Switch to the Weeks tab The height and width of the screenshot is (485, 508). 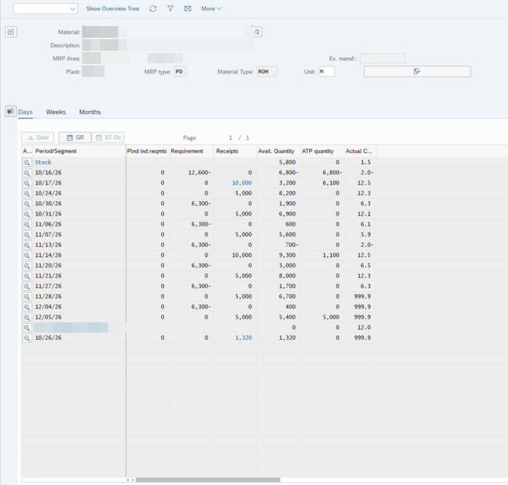point(56,112)
